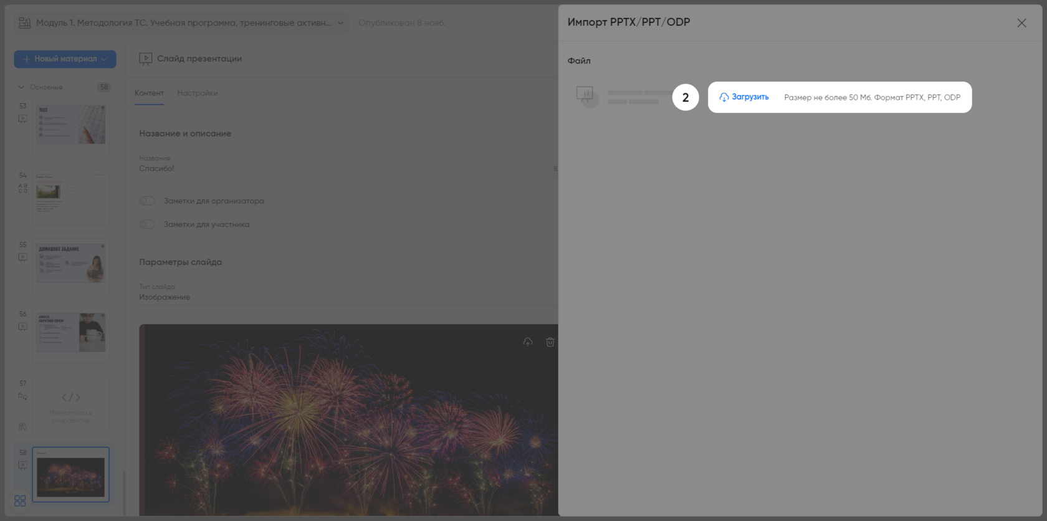The image size is (1047, 521).
Task: Open the Новый материал dropdown
Action: pos(65,59)
